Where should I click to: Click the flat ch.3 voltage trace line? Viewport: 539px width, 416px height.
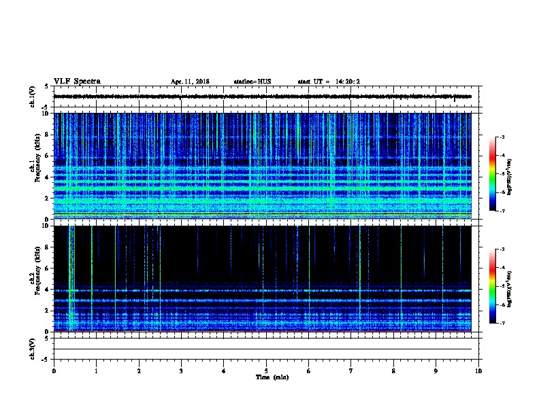click(263, 349)
